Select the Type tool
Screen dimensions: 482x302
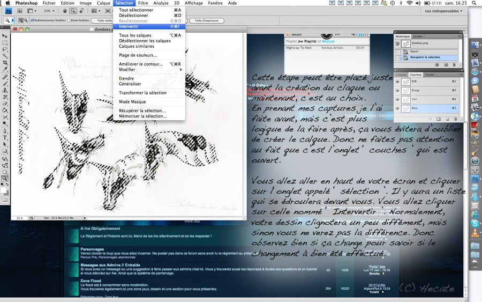click(5, 138)
